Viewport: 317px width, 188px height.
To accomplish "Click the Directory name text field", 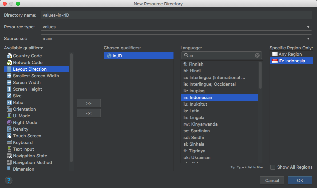I will pos(176,15).
